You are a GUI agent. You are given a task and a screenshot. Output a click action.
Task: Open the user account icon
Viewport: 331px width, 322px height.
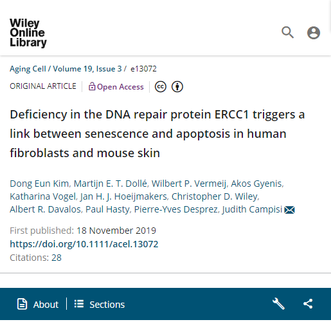click(314, 33)
